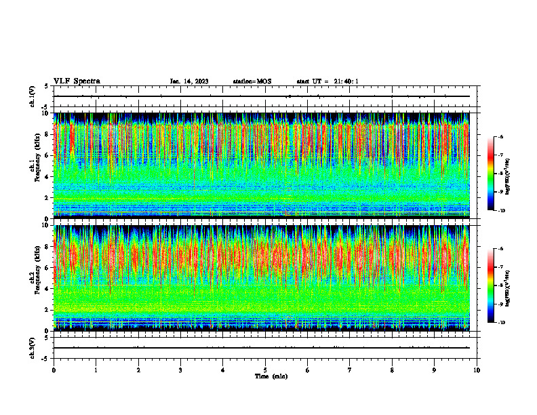Click the time axis tick label "10"
537x415 pixels.
[x=477, y=370]
